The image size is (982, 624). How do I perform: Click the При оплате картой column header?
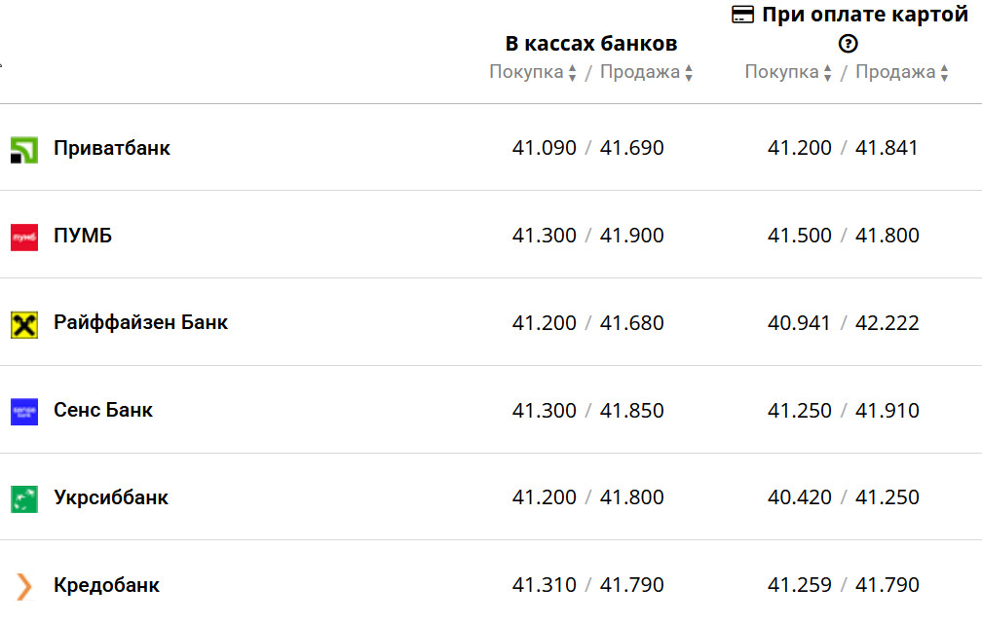(x=865, y=16)
